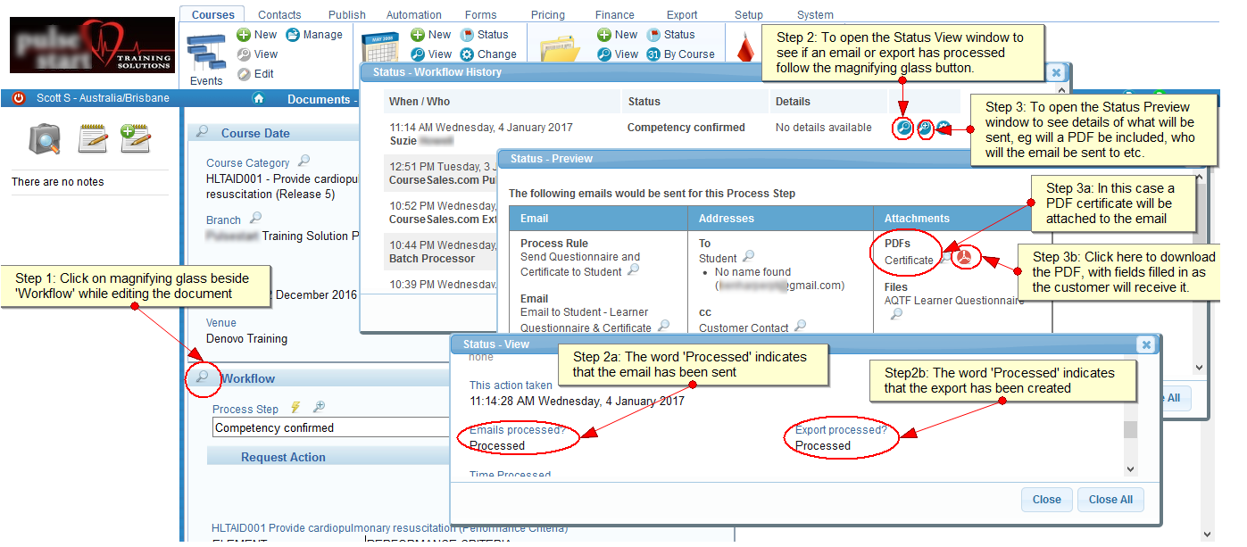Image resolution: width=1247 pixels, height=547 pixels.
Task: Click the calendar icon in the ribbon
Action: 380,49
